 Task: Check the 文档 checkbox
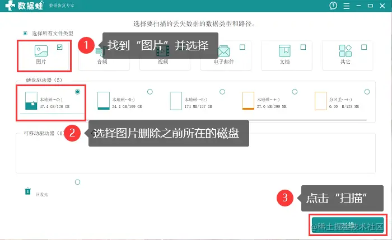tap(303, 47)
